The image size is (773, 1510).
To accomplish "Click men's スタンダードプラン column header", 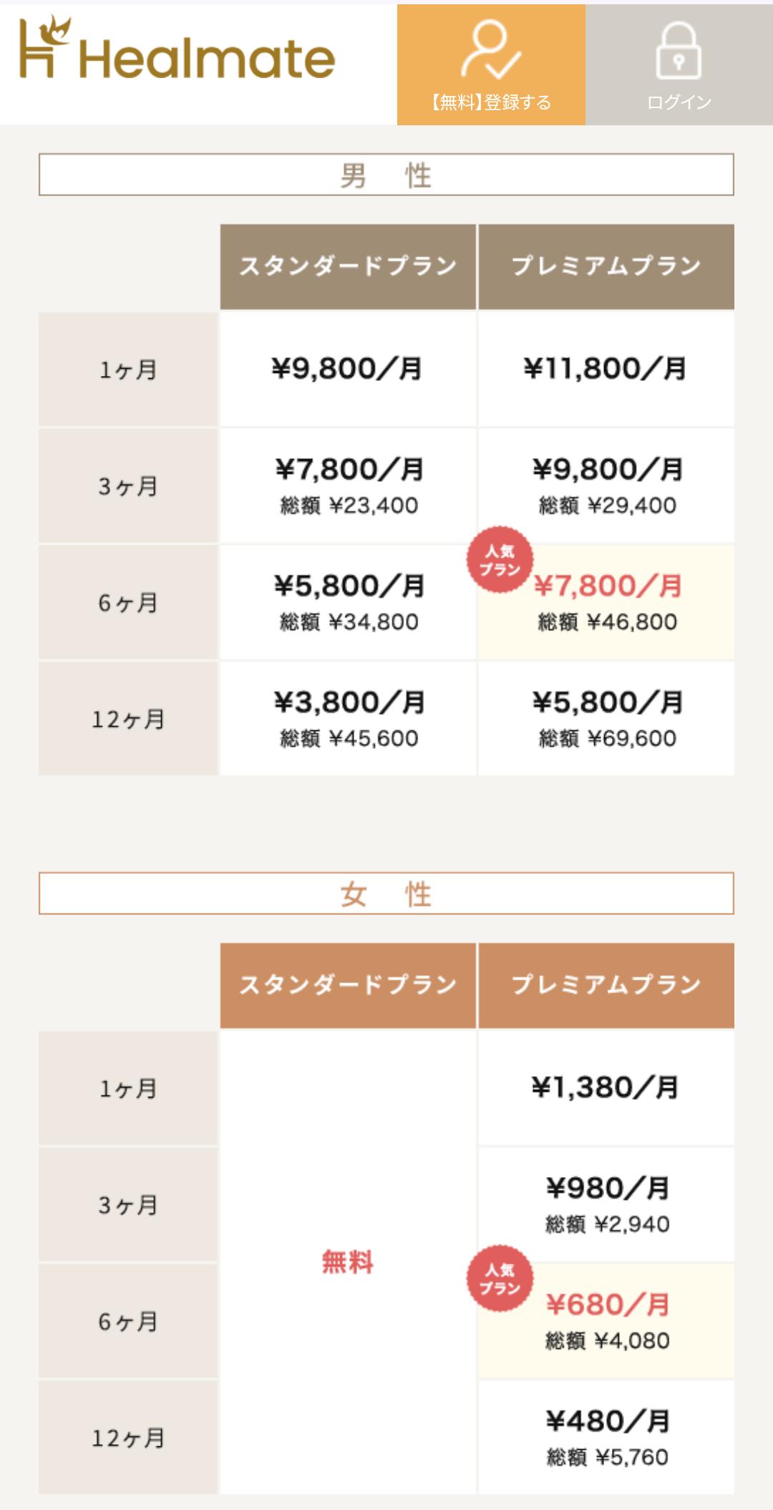I will [348, 266].
